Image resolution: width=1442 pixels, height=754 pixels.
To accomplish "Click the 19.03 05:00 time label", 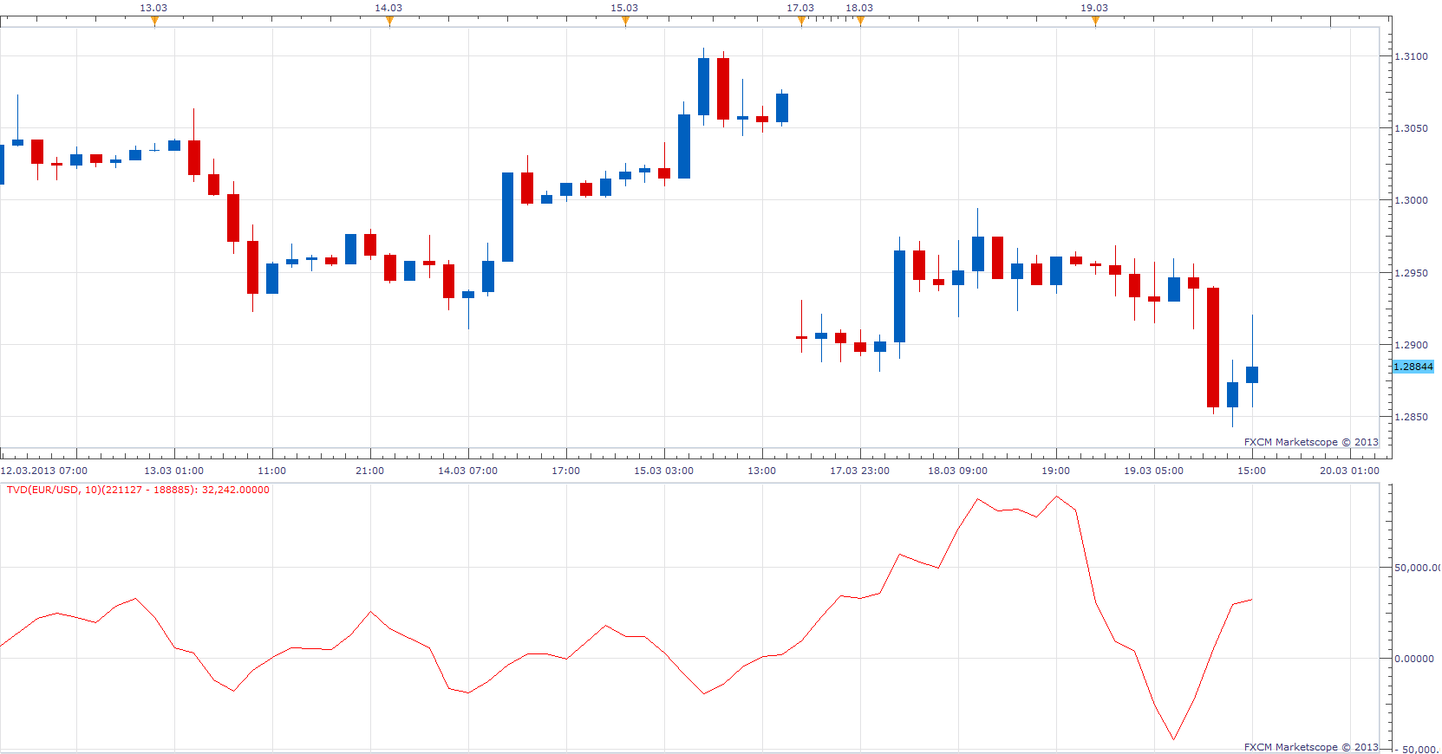I will (x=1153, y=471).
